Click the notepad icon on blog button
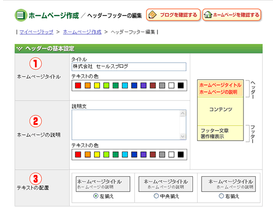Viewport: 273px width, 207px height. pos(152,15)
